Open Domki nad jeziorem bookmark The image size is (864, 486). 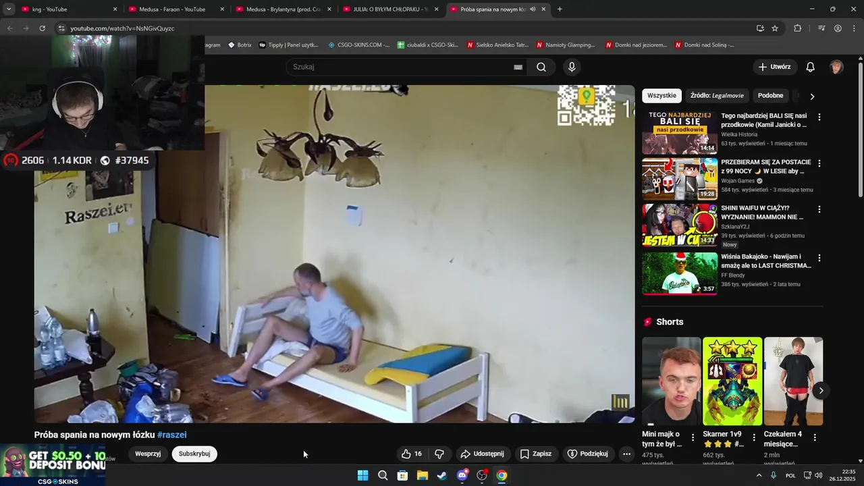tap(636, 45)
